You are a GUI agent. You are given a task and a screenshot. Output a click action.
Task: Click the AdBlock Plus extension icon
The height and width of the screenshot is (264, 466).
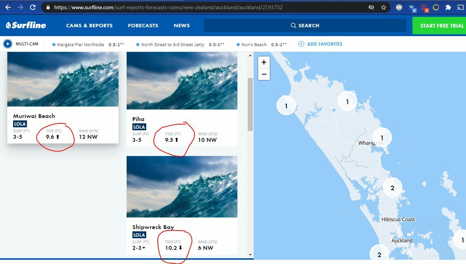point(399,7)
